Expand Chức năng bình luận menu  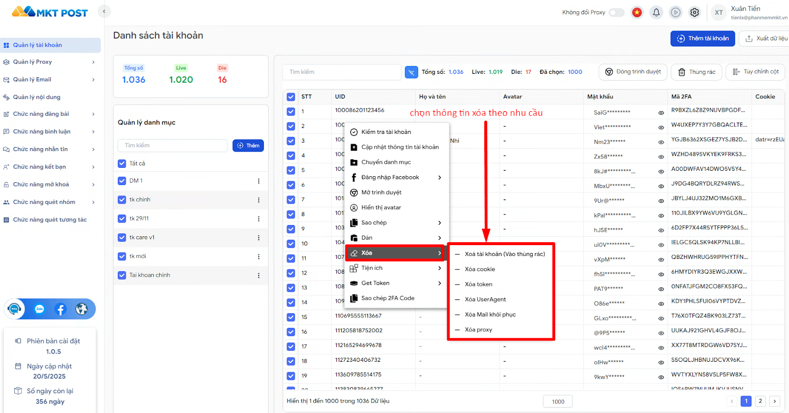[x=49, y=132]
